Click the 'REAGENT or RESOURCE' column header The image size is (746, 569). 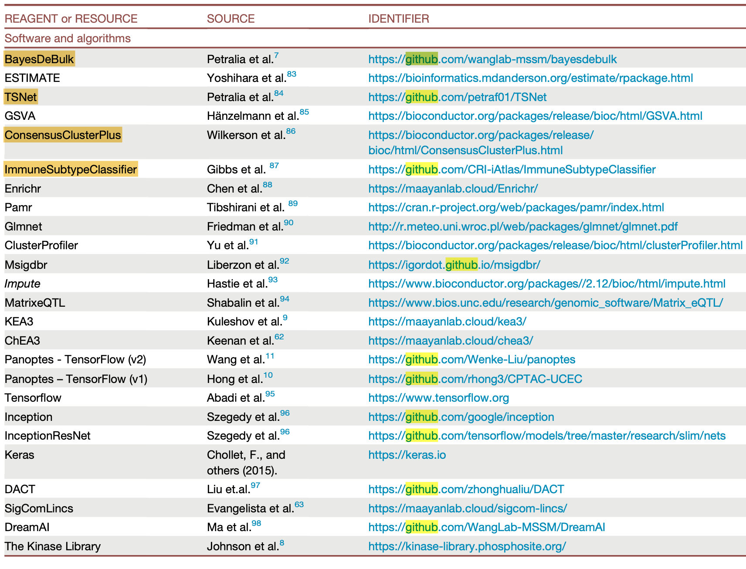(x=71, y=19)
